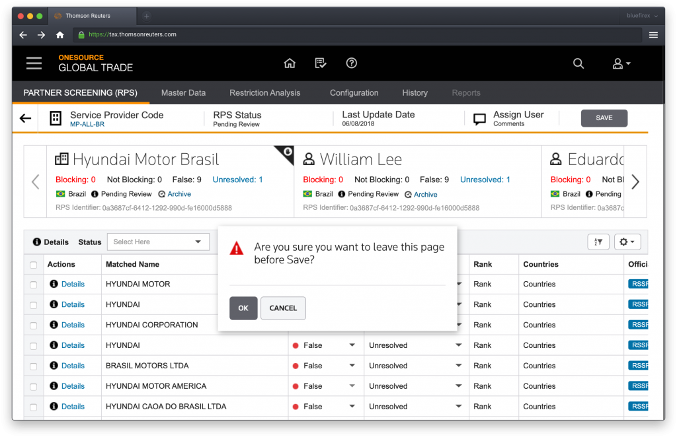Viewport: 677px width, 437px height.
Task: Open the bluefirex profile dropdown in title bar
Action: 642,16
